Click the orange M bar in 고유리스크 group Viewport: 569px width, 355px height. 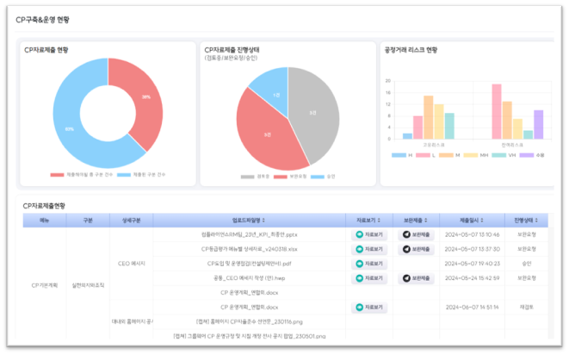[428, 117]
